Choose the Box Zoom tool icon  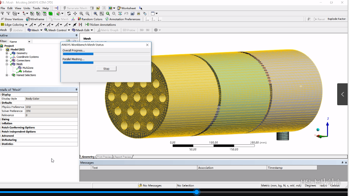click(x=88, y=14)
